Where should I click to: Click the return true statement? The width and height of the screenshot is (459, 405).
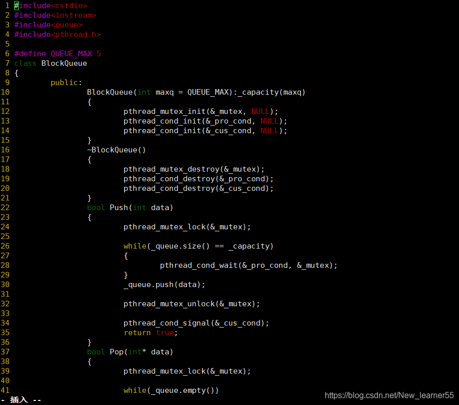[x=150, y=333]
